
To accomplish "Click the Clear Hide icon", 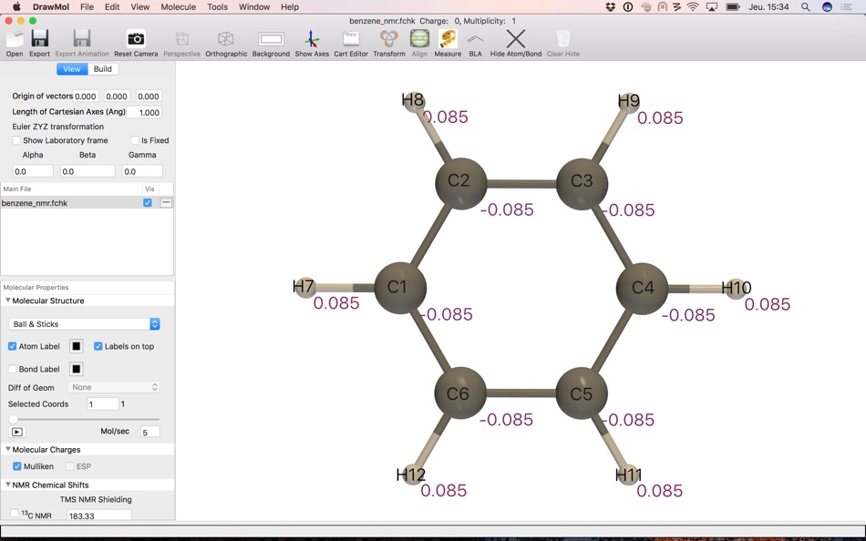I will click(562, 39).
